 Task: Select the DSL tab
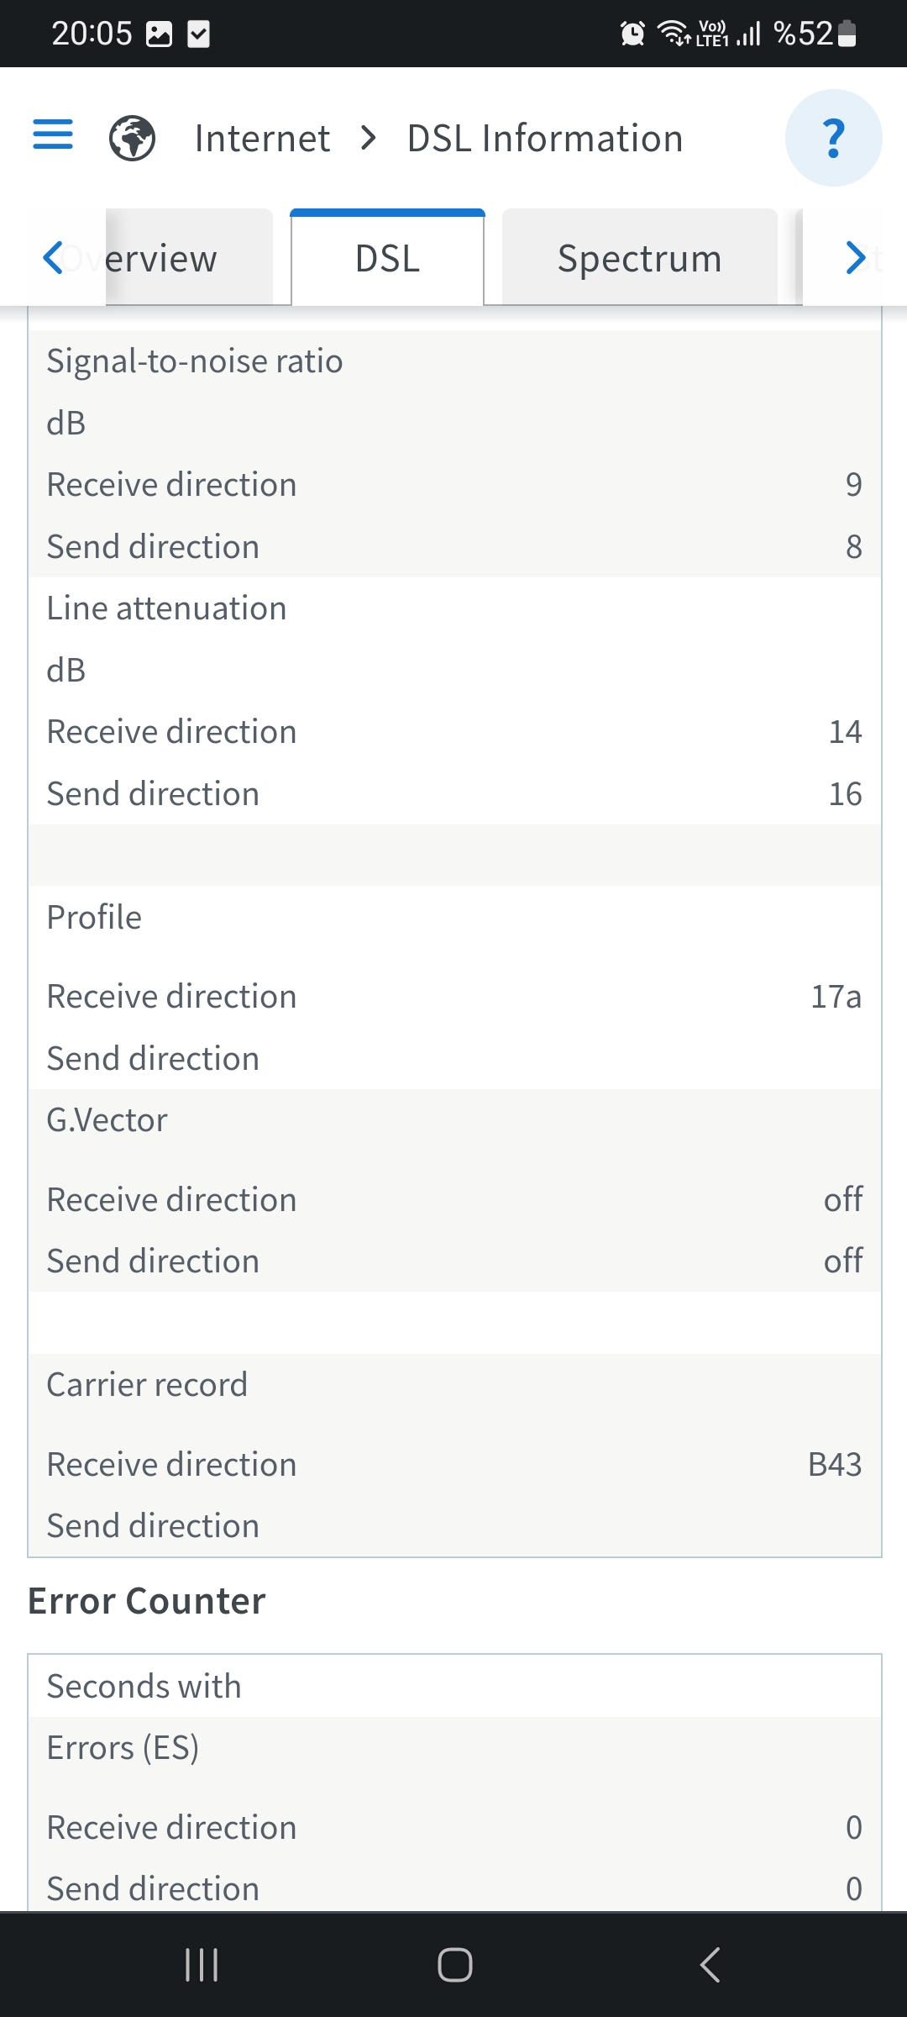point(387,257)
